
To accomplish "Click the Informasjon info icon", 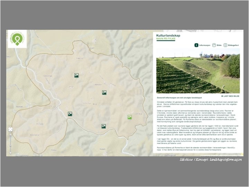I will coord(196,45).
